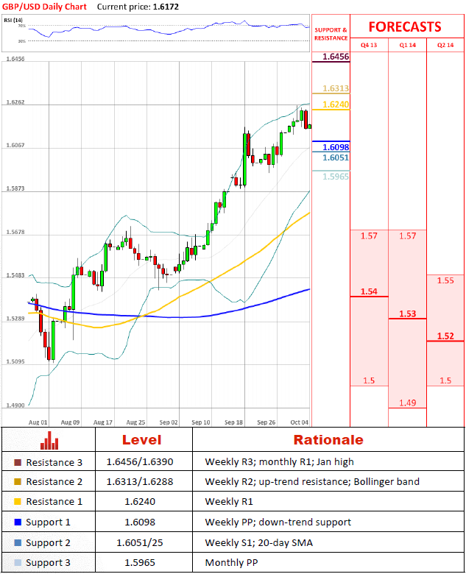Image resolution: width=466 pixels, height=574 pixels.
Task: Select the Q4 13 forecast column header
Action: (x=369, y=45)
